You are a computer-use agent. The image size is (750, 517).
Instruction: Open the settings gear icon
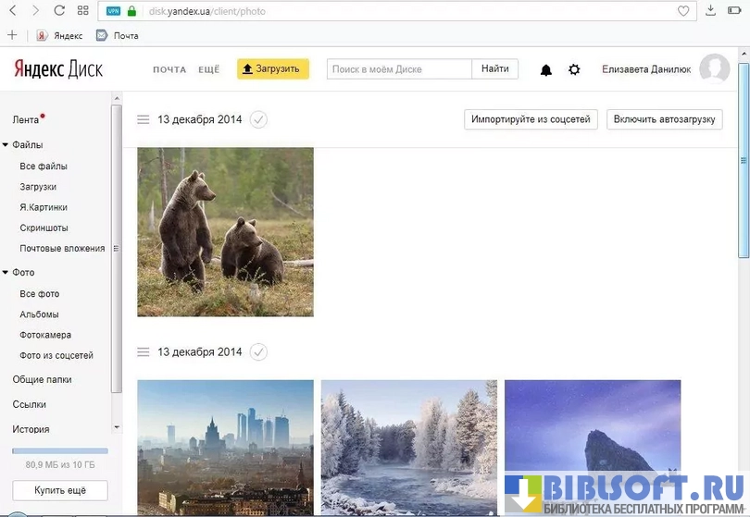[574, 69]
